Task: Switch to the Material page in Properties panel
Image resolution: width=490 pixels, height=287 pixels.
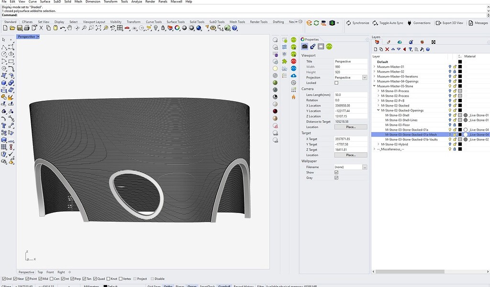Action: point(313,46)
